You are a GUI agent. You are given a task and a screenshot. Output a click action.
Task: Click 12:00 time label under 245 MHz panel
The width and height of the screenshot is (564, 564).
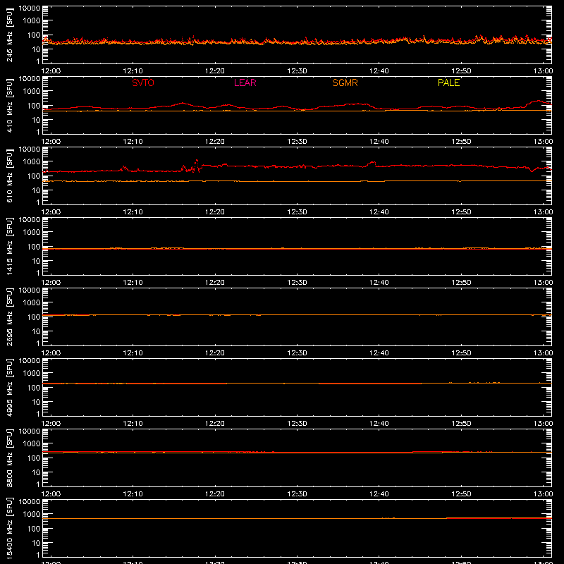51,71
